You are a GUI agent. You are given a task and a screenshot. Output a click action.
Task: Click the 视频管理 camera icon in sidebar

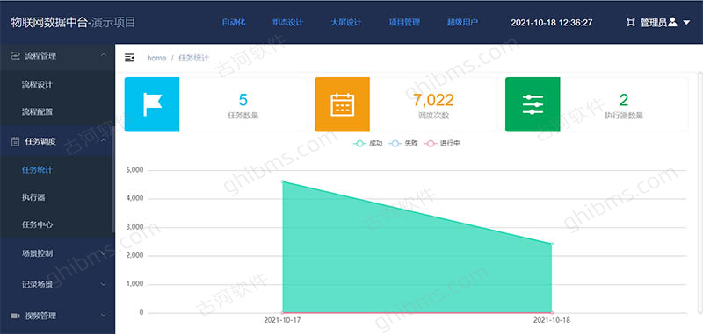(15, 316)
